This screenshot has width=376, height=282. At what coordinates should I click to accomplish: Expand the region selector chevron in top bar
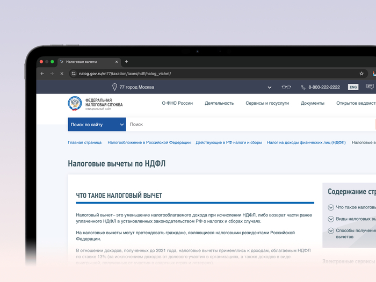tap(270, 87)
